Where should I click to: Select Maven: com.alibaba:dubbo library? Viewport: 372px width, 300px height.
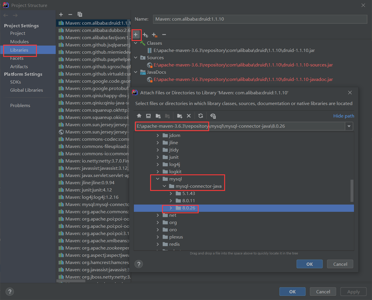[93, 30]
